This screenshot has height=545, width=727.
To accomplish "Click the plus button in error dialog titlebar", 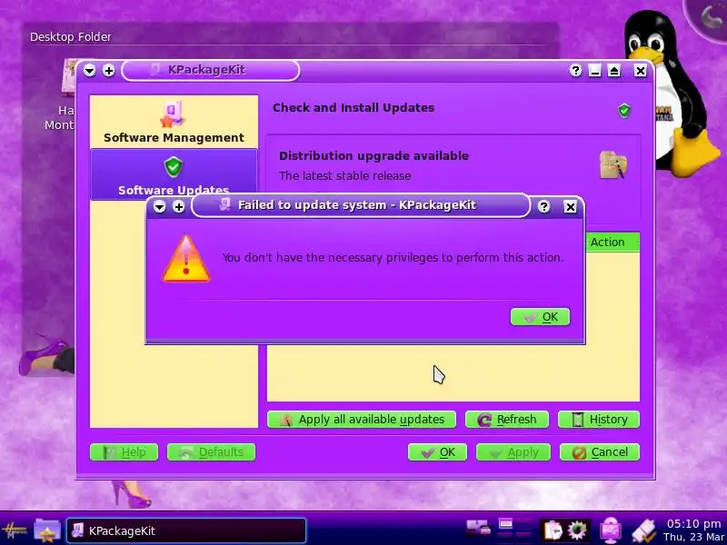I will [178, 206].
